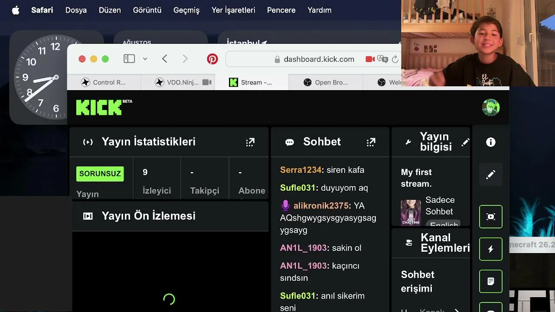Open the sidebar options dropdown chevron

pyautogui.click(x=145, y=59)
